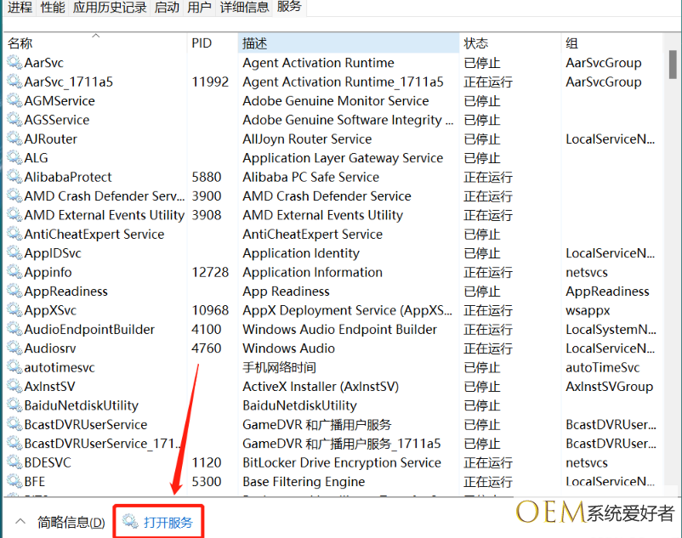Viewport: 682px width, 538px height.
Task: Click the vertical scrollbar thumb
Action: [673, 63]
